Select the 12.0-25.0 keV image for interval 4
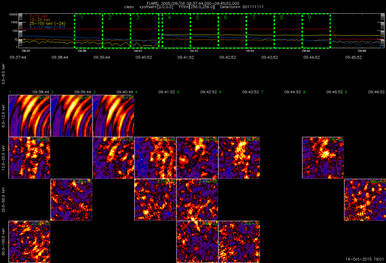This screenshot has height=263, width=386. tap(155, 158)
